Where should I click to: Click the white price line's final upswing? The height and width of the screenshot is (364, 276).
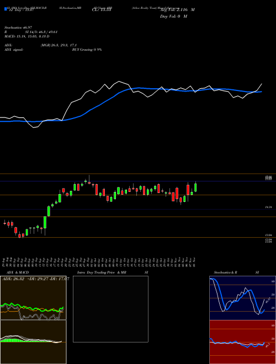pyautogui.click(x=259, y=87)
